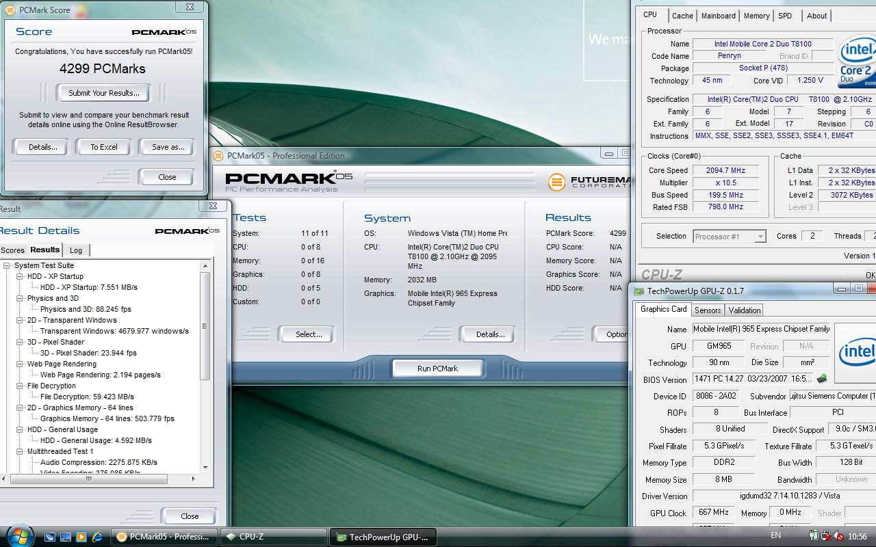Image resolution: width=876 pixels, height=547 pixels.
Task: Click EN language bar indicator
Action: [x=776, y=535]
